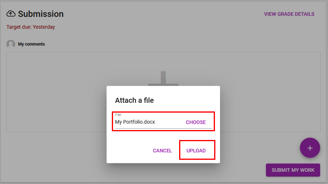Upload the selected My Portfolio.docx file
Viewport: 328px width, 184px height.
click(196, 150)
